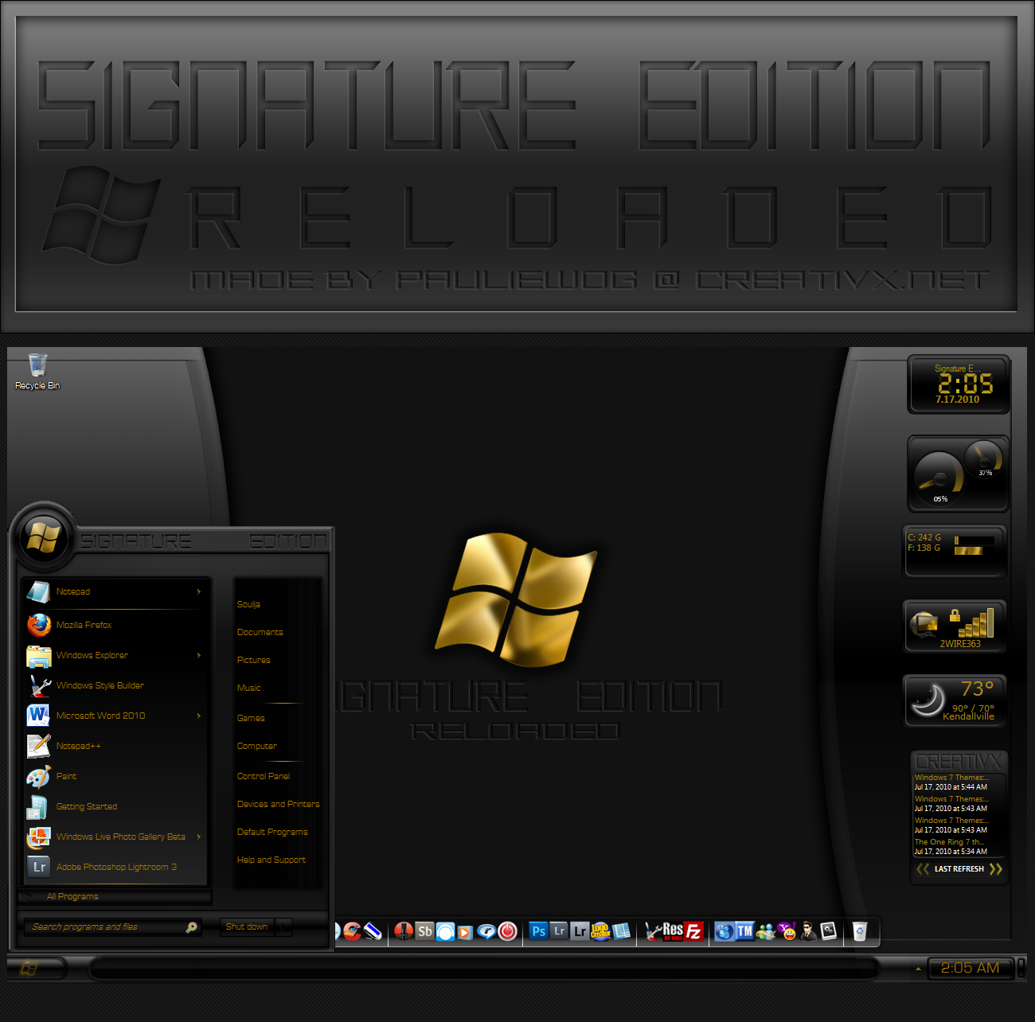Click the Kendallville weather location
The height and width of the screenshot is (1022, 1035).
968,716
